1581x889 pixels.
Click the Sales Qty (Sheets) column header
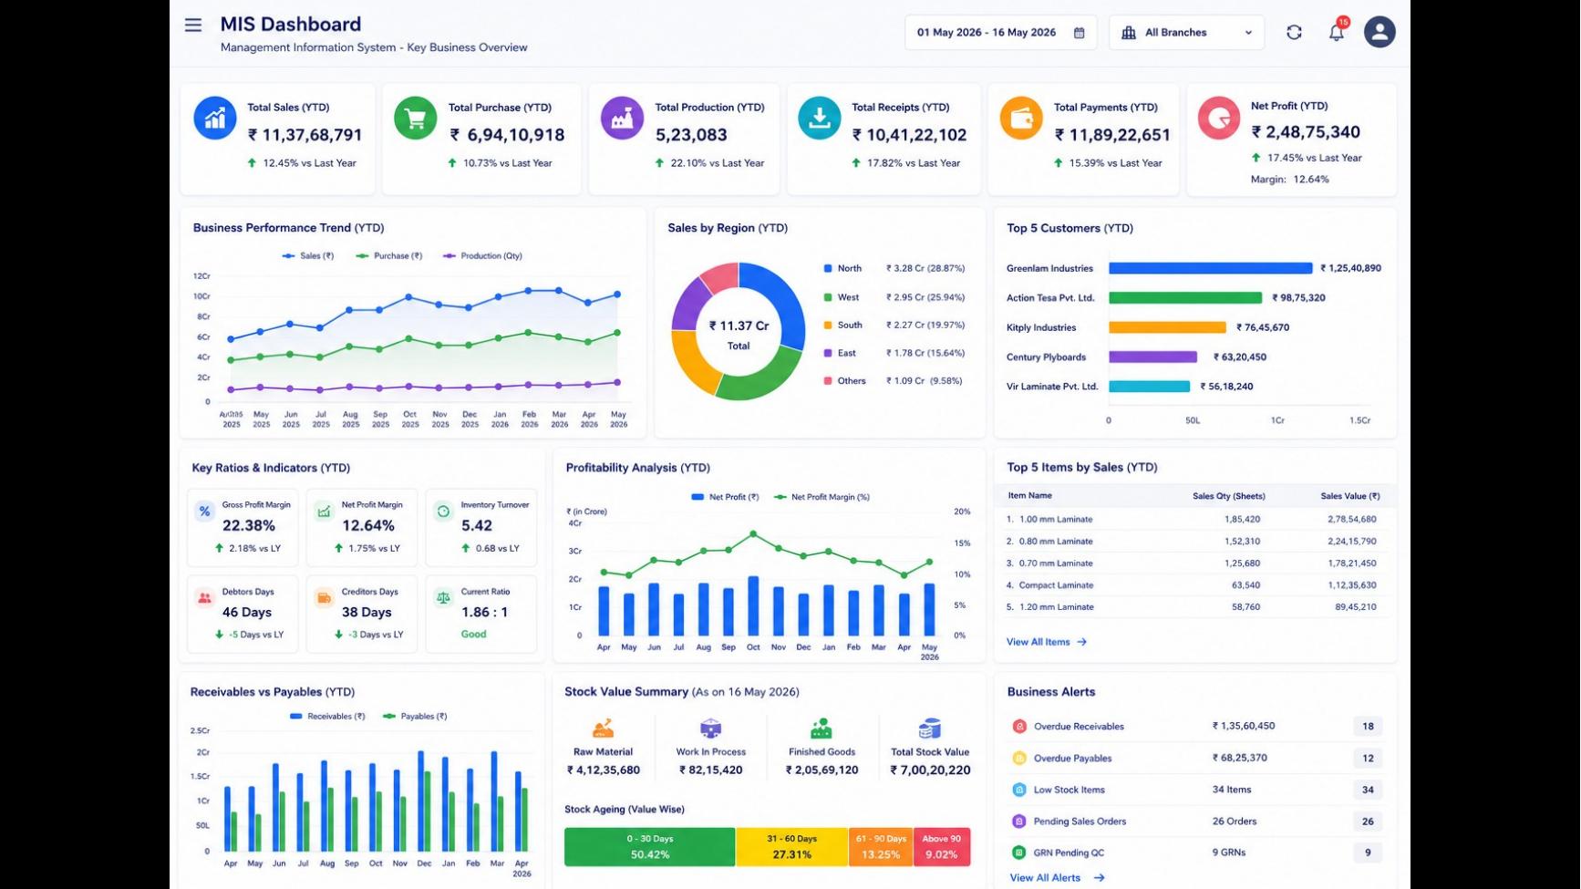click(1228, 497)
